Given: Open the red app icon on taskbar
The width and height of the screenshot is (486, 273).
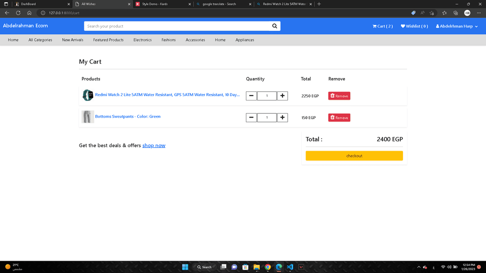Looking at the screenshot, I should coord(301,267).
